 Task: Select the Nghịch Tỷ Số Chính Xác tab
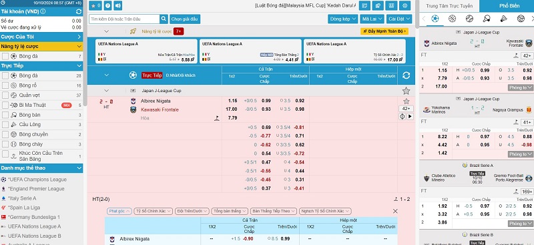[x=325, y=211]
